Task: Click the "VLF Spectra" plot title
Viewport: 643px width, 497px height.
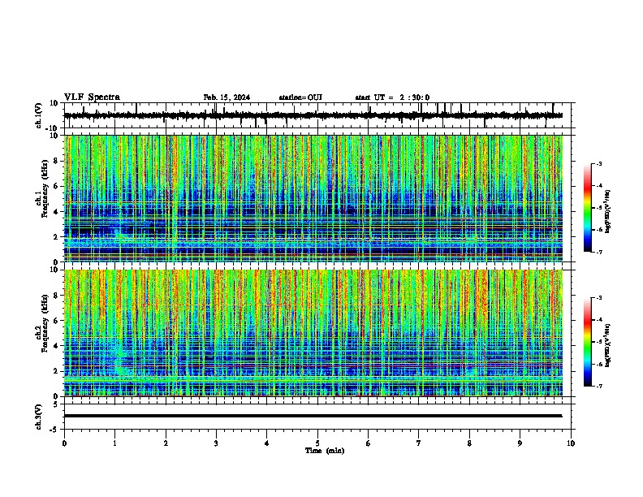Action: tap(92, 97)
